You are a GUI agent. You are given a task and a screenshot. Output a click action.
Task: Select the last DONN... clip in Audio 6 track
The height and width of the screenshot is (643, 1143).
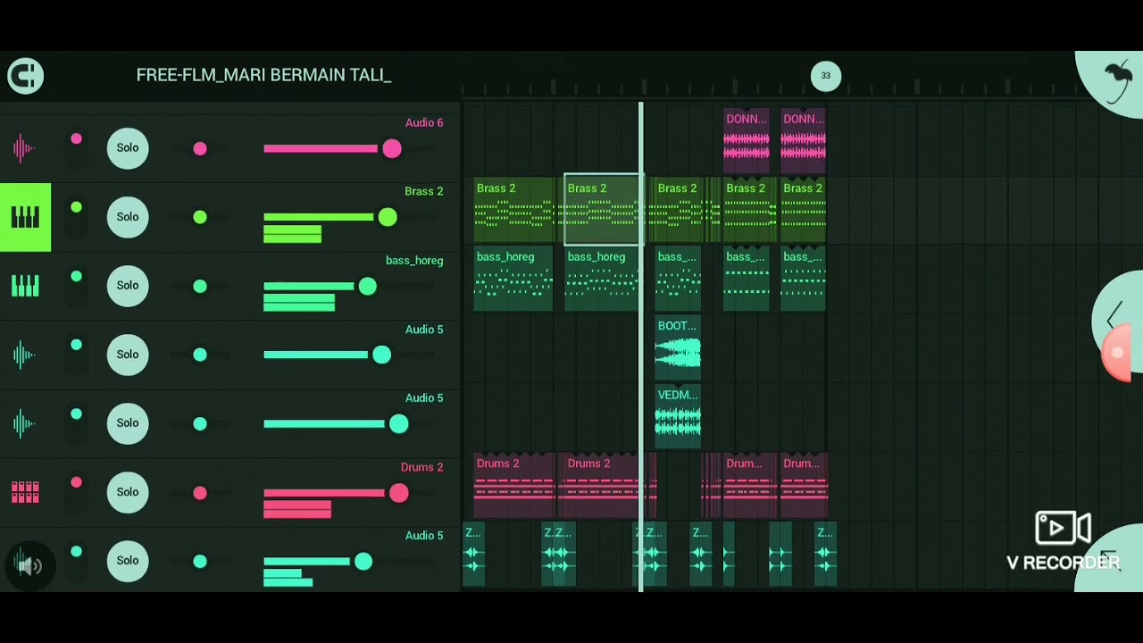804,141
